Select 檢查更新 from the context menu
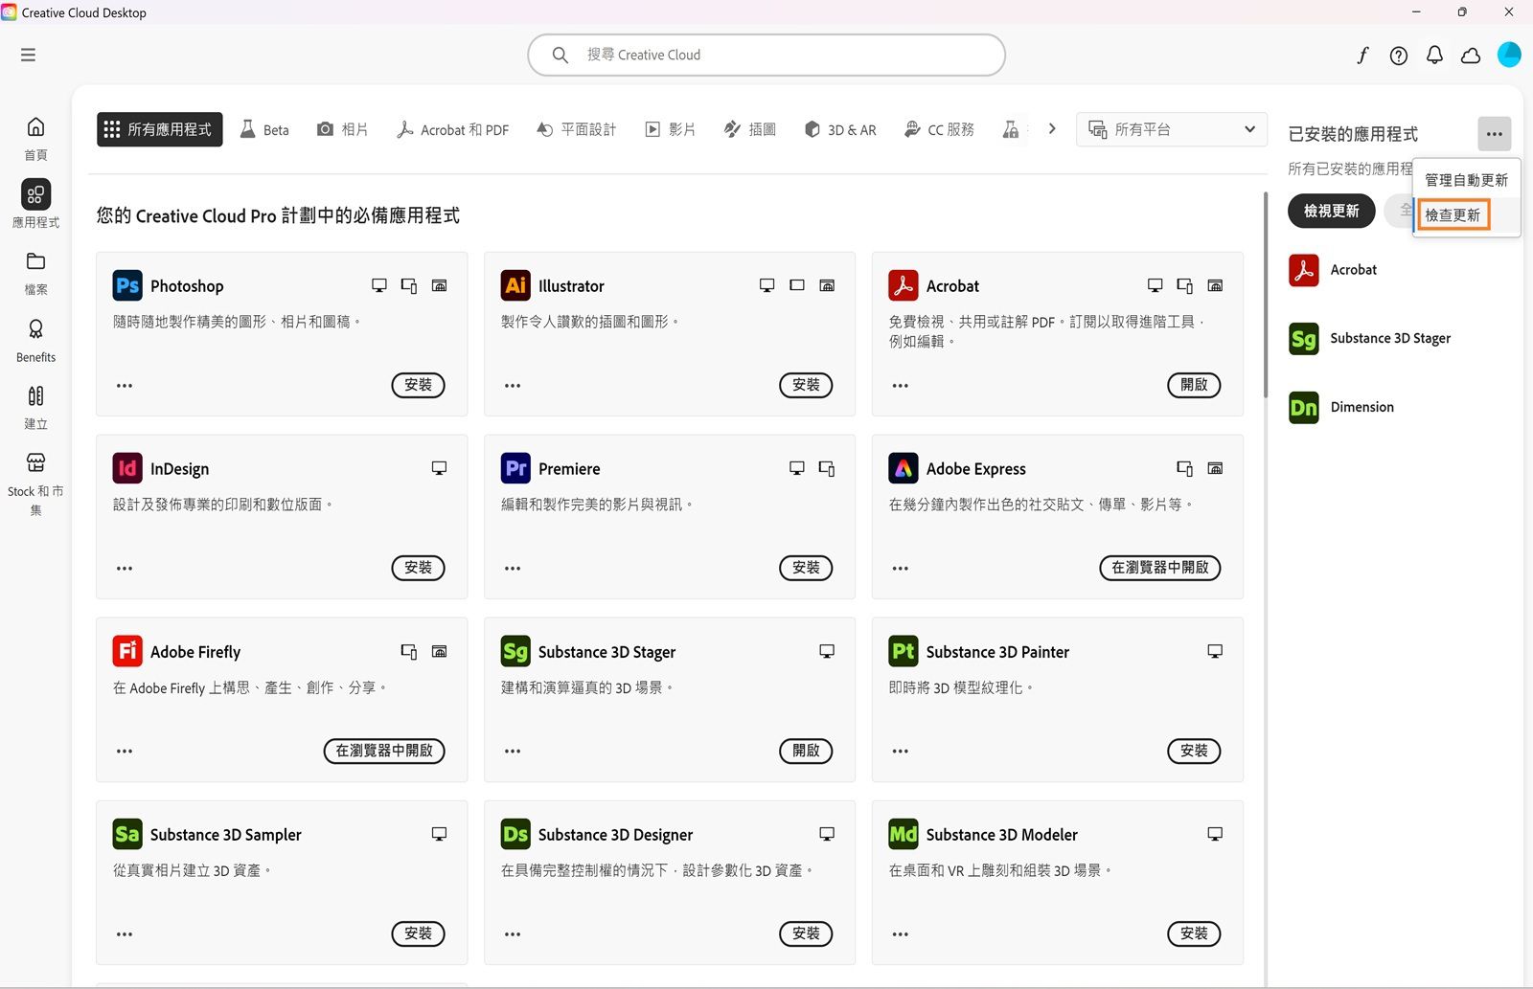Image resolution: width=1533 pixels, height=989 pixels. 1453,215
